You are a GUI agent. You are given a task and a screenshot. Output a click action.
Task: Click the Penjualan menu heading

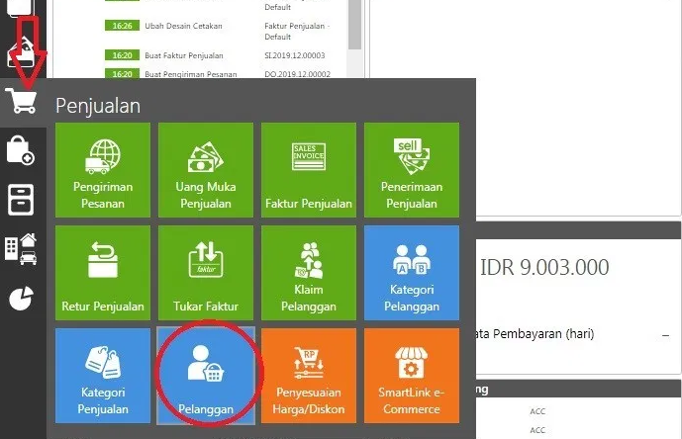tap(98, 106)
